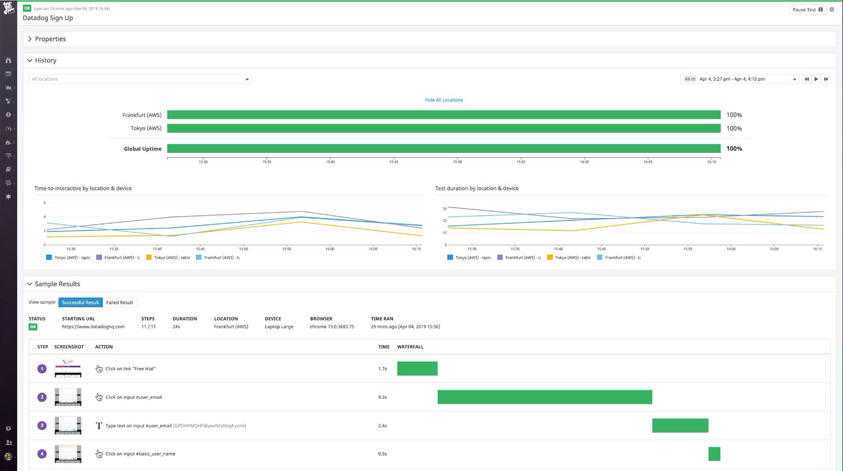Open the Notebooks book icon in the sidebar
Image resolution: width=843 pixels, height=471 pixels.
tap(8, 169)
